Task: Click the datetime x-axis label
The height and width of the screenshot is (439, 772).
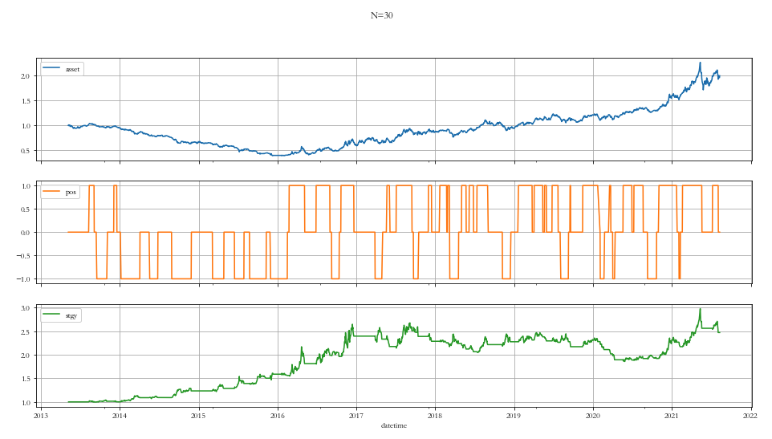Action: pos(394,425)
